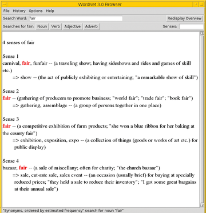
Task: Click the Redisplay Overview button
Action: click(184, 18)
